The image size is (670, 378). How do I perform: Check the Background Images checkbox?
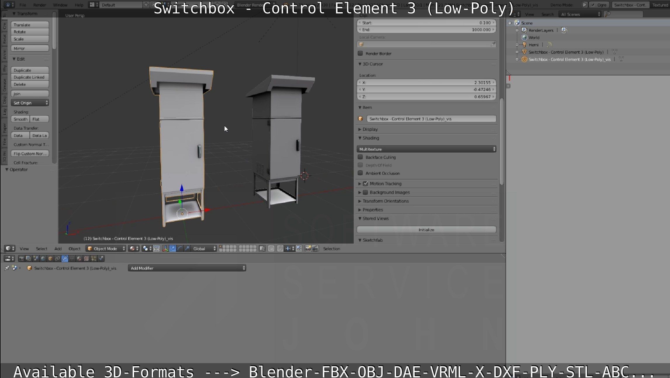[365, 192]
